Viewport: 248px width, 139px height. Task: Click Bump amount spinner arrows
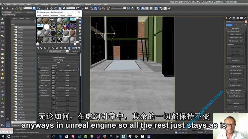pos(56,88)
